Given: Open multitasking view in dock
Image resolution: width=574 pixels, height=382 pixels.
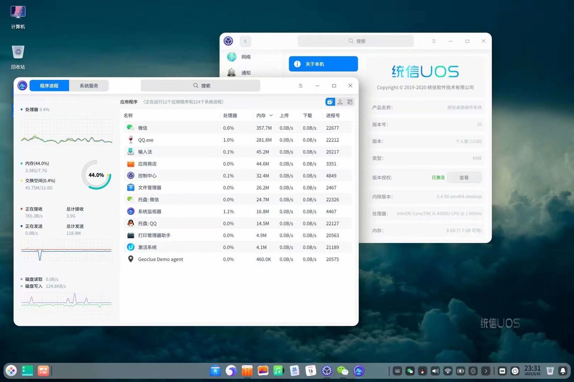Looking at the screenshot, I should click(x=43, y=370).
